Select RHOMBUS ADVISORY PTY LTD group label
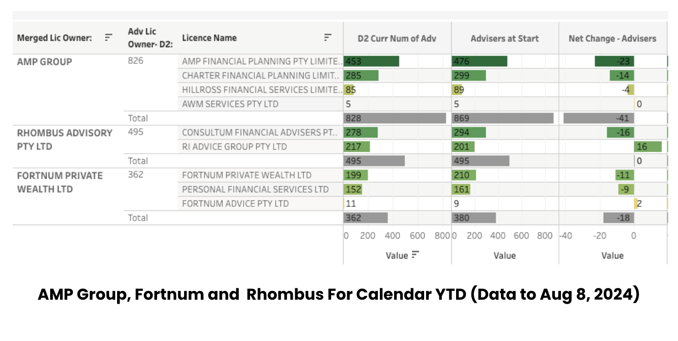The image size is (678, 341). (x=64, y=140)
